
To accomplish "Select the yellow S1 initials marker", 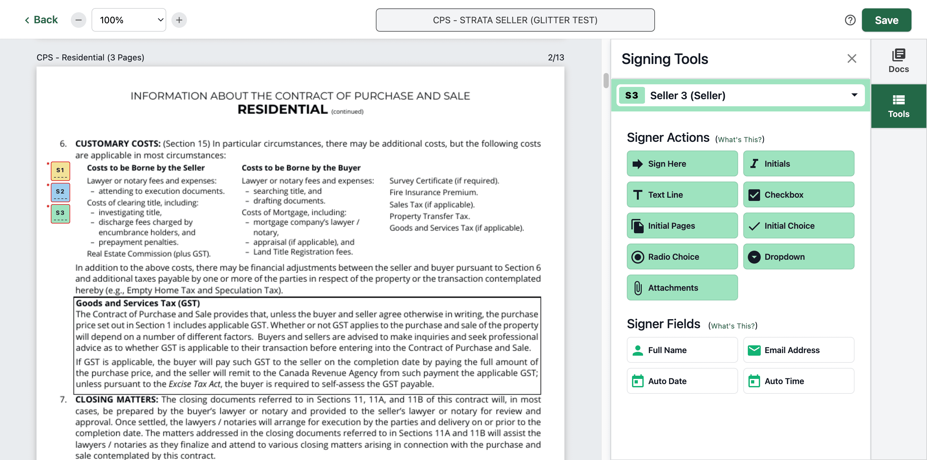I will tap(60, 171).
